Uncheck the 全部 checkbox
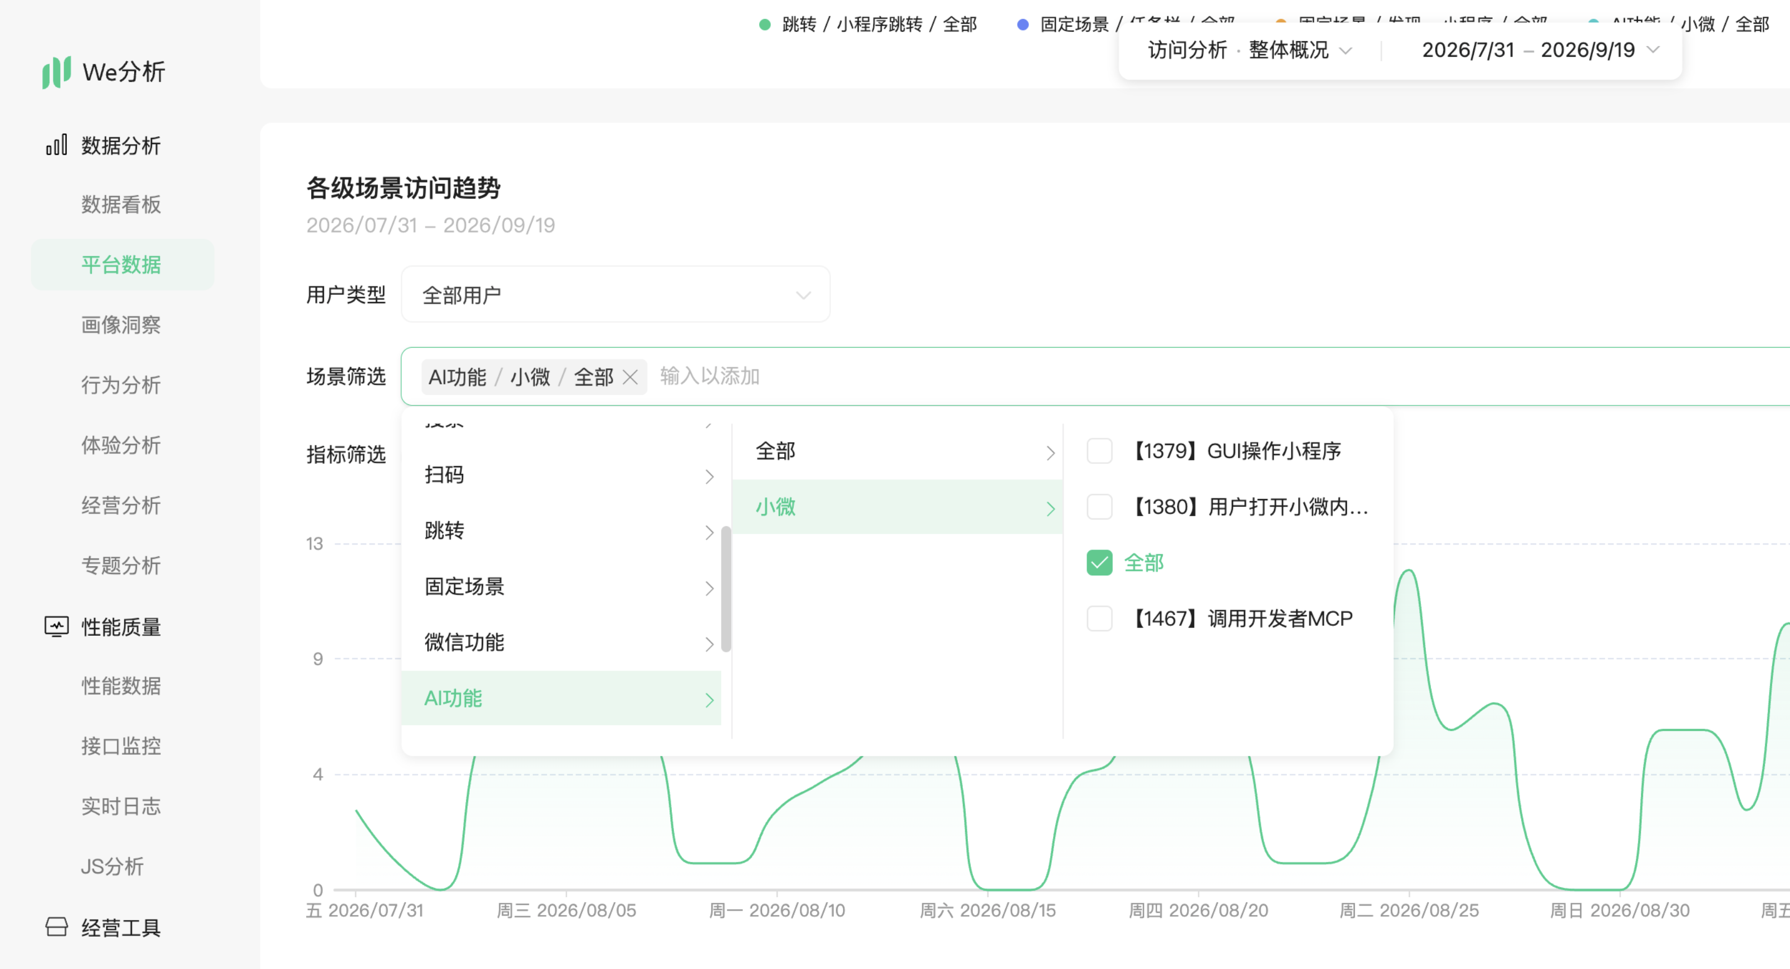Viewport: 1790px width, 969px height. pyautogui.click(x=1099, y=562)
